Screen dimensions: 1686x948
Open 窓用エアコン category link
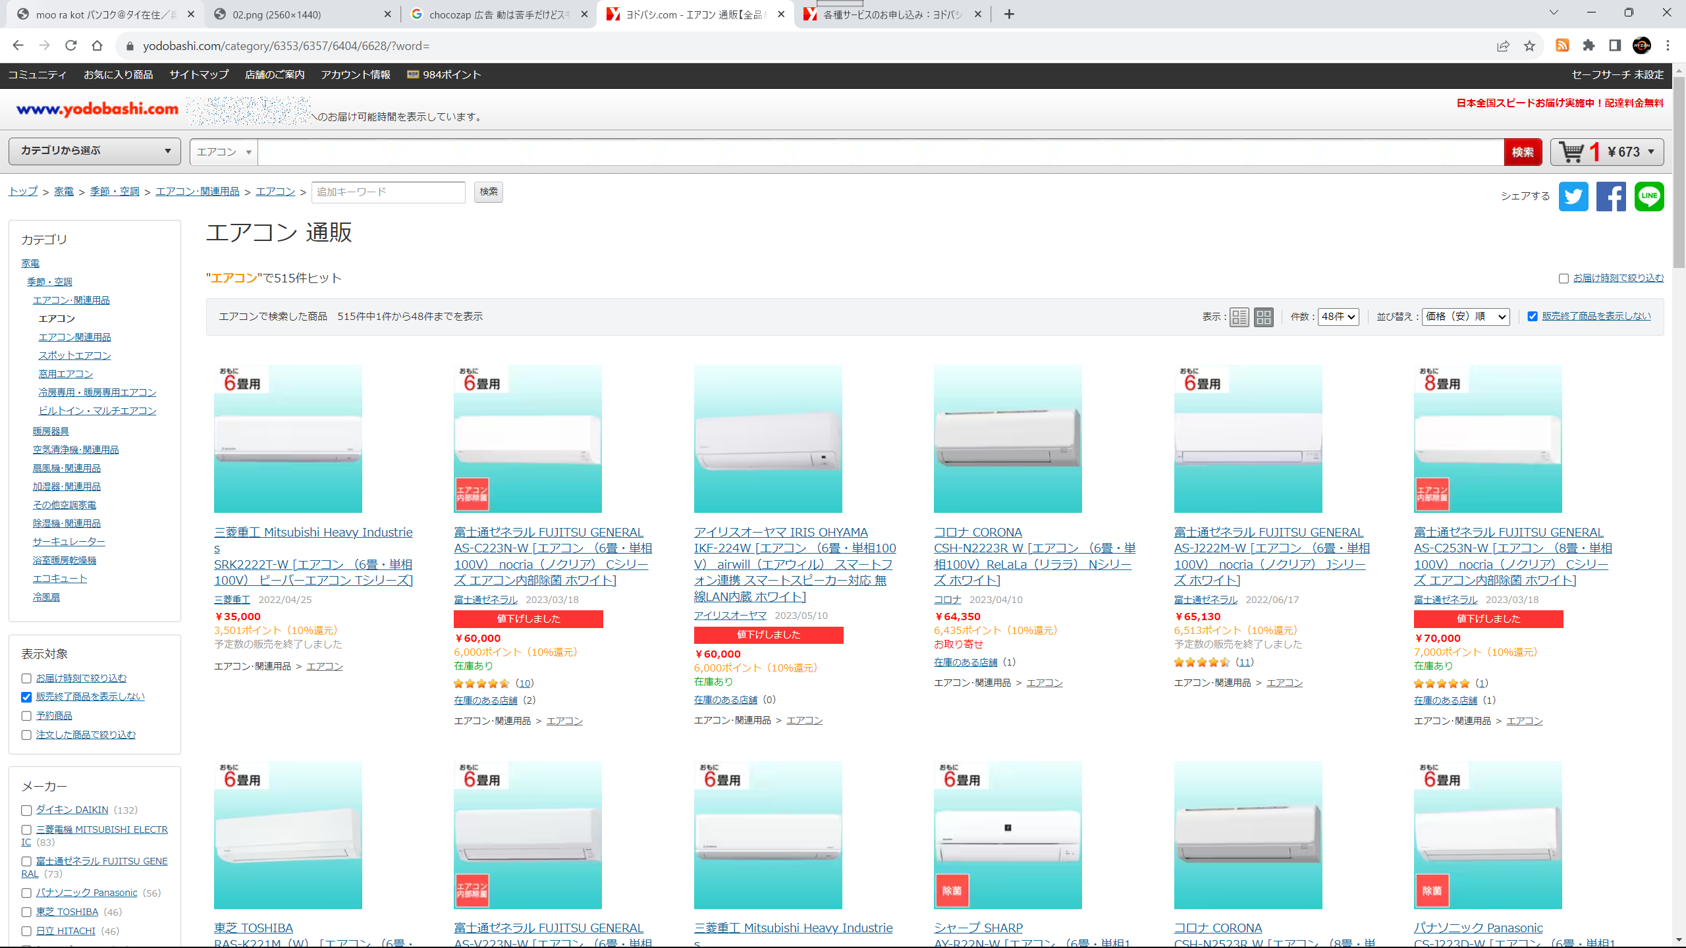click(x=66, y=374)
